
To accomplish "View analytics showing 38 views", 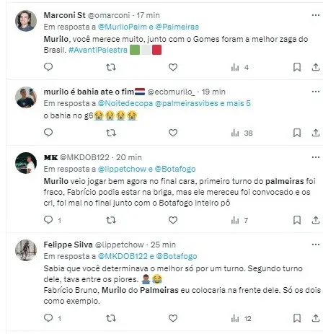I will pyautogui.click(x=242, y=133).
